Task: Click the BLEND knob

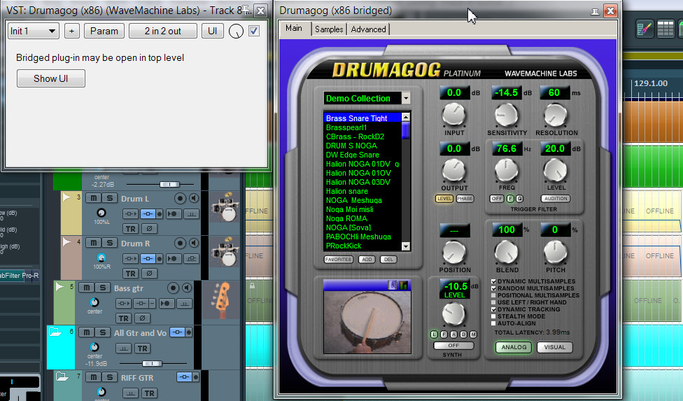Action: click(507, 253)
